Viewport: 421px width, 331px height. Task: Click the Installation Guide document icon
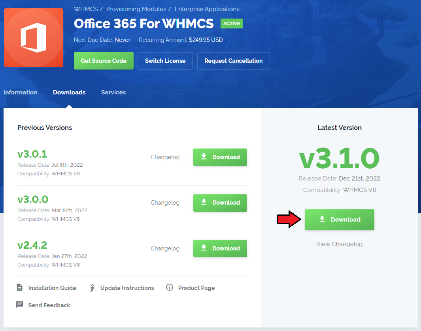coord(20,287)
